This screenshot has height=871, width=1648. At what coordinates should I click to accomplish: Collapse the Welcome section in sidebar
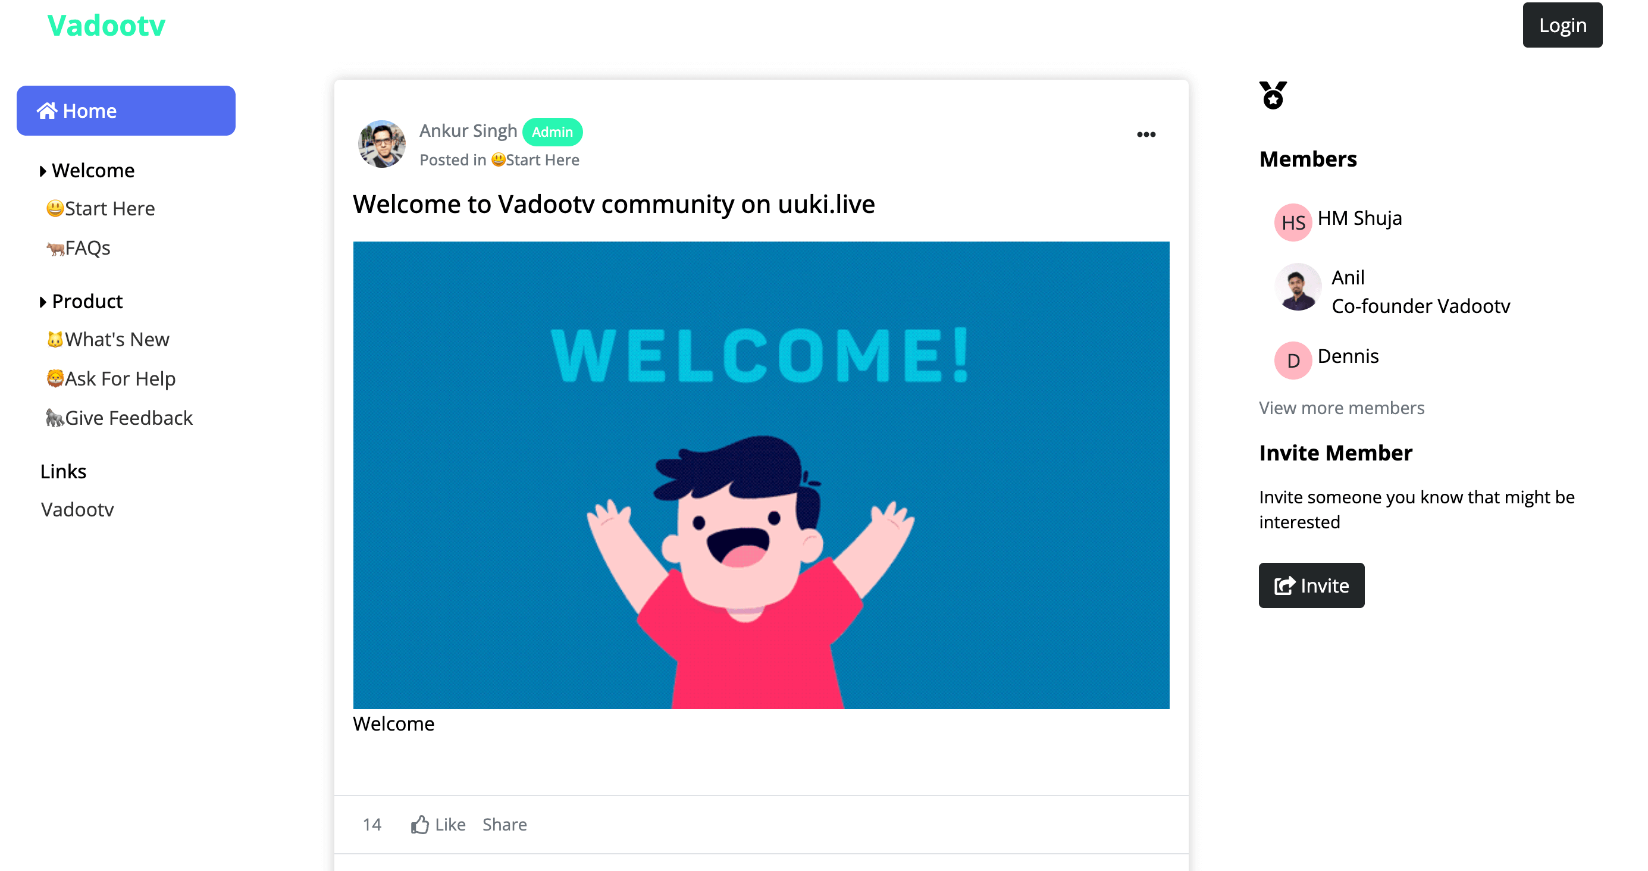[x=43, y=170]
